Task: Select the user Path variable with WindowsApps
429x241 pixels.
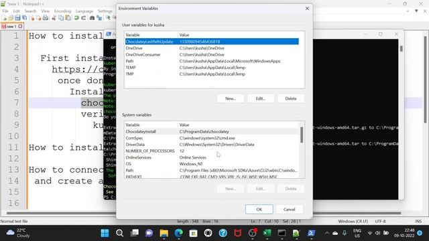Action: coord(212,61)
